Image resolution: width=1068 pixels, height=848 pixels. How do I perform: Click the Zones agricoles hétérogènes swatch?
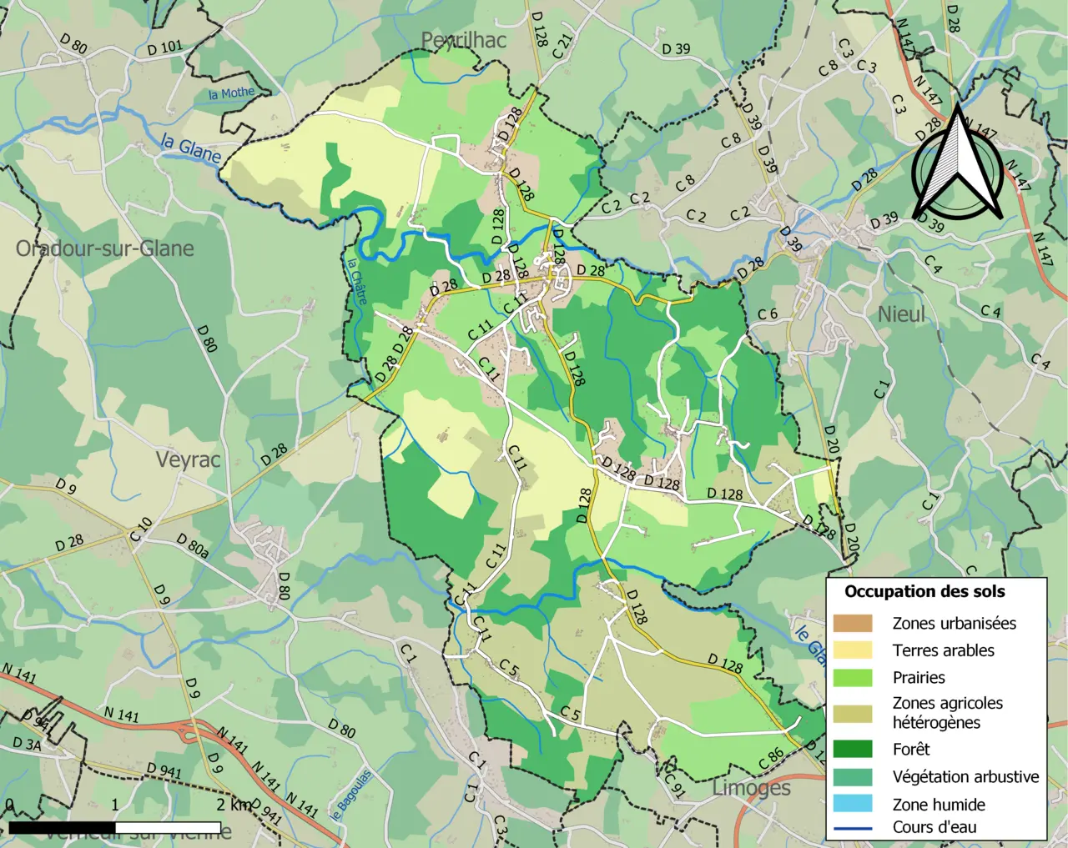coord(852,713)
